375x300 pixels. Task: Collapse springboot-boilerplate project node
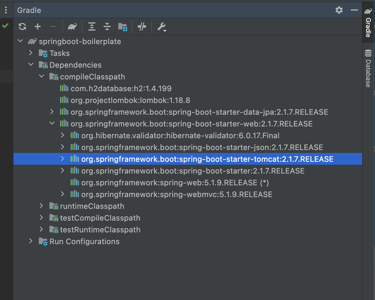[20, 41]
